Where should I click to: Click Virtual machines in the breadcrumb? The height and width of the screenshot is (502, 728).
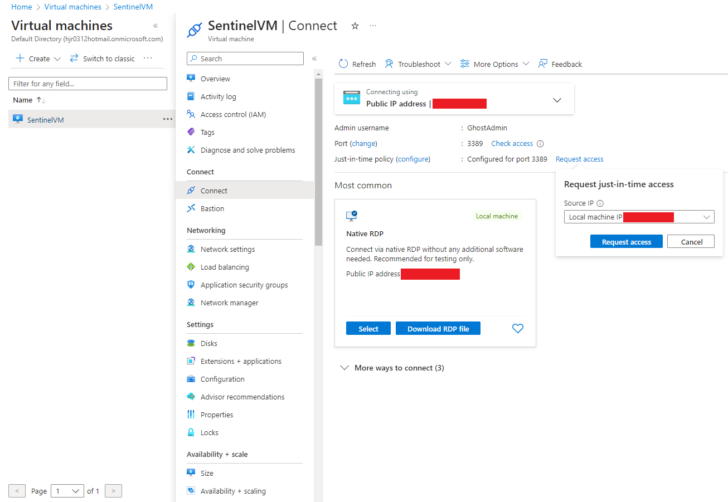pos(73,7)
